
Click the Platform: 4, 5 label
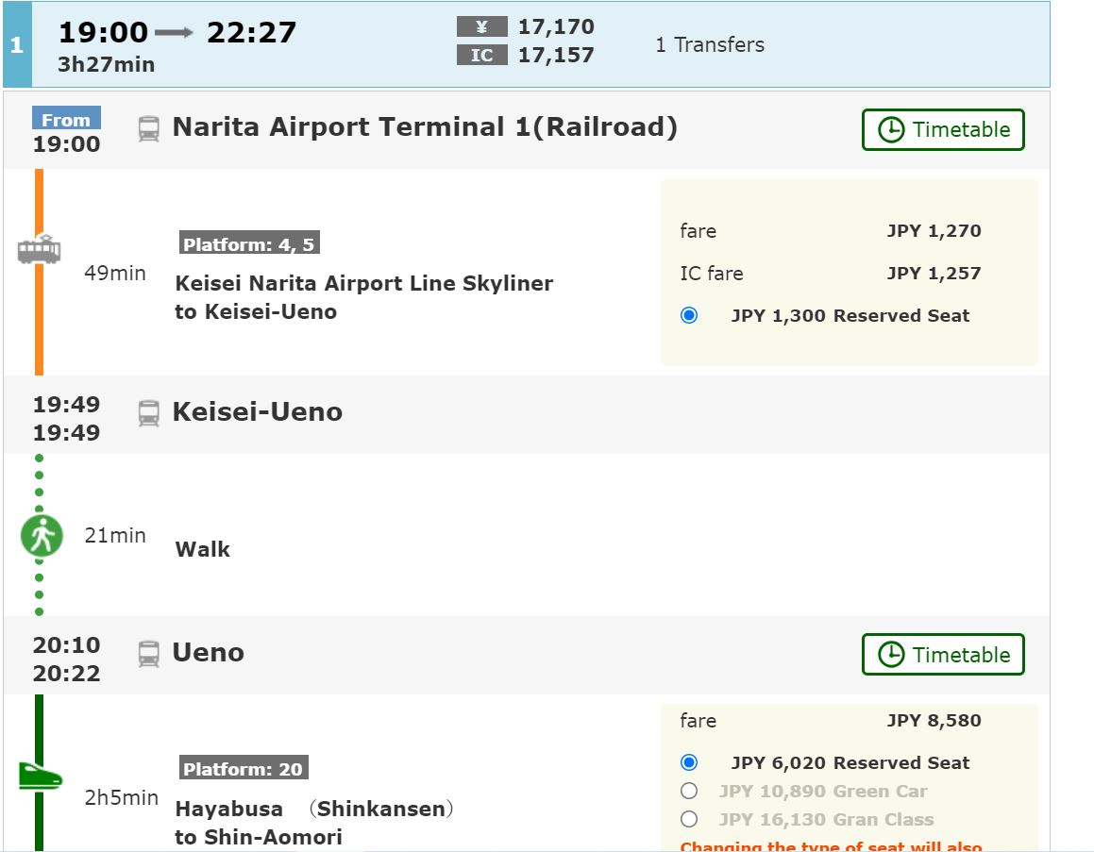[x=249, y=244]
